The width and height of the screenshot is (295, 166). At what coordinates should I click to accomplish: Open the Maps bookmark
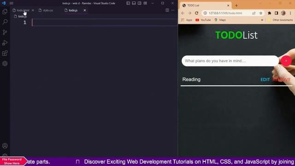point(220,20)
